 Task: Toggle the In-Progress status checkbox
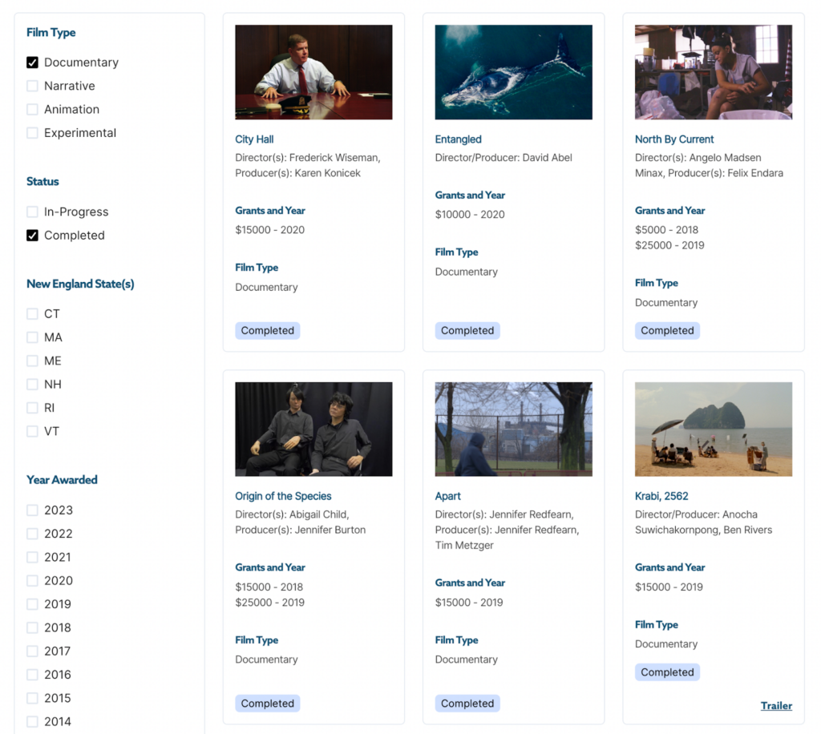click(x=32, y=212)
